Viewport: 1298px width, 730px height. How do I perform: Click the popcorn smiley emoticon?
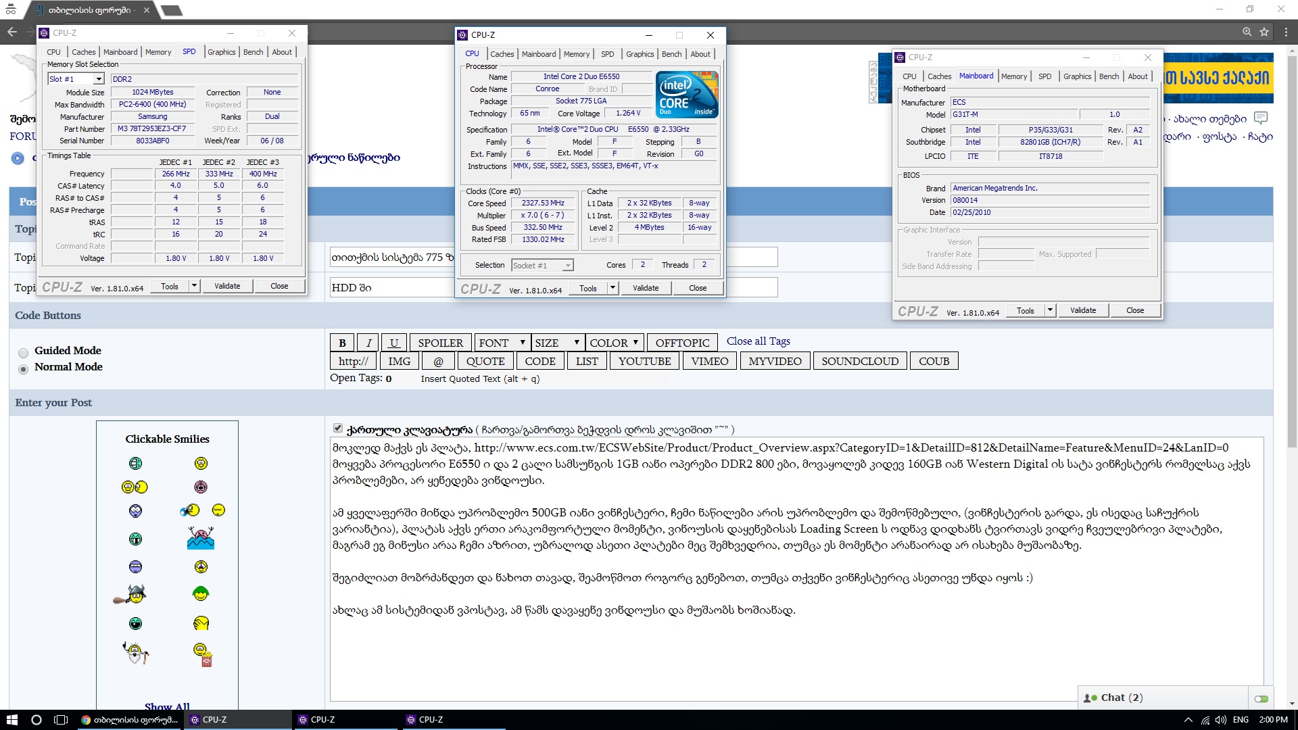[201, 654]
